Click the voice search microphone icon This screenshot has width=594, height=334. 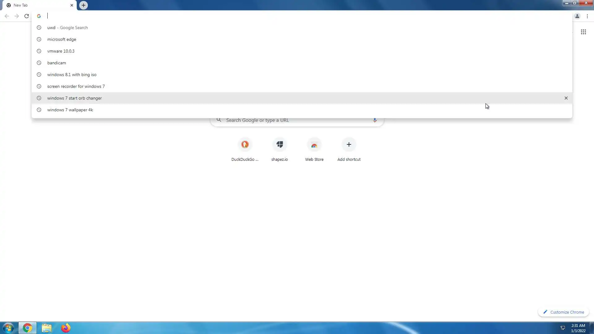click(375, 120)
